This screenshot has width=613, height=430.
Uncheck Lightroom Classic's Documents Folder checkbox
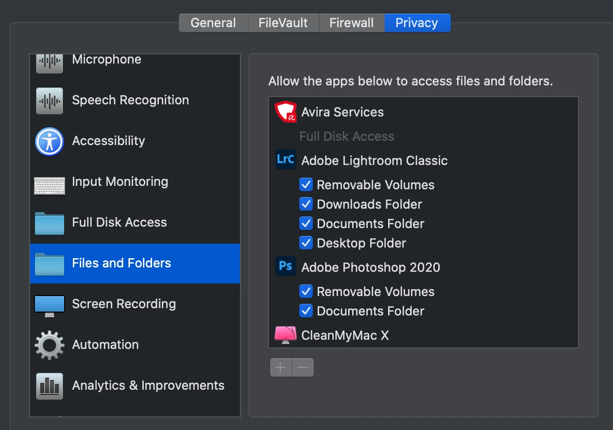tap(306, 223)
